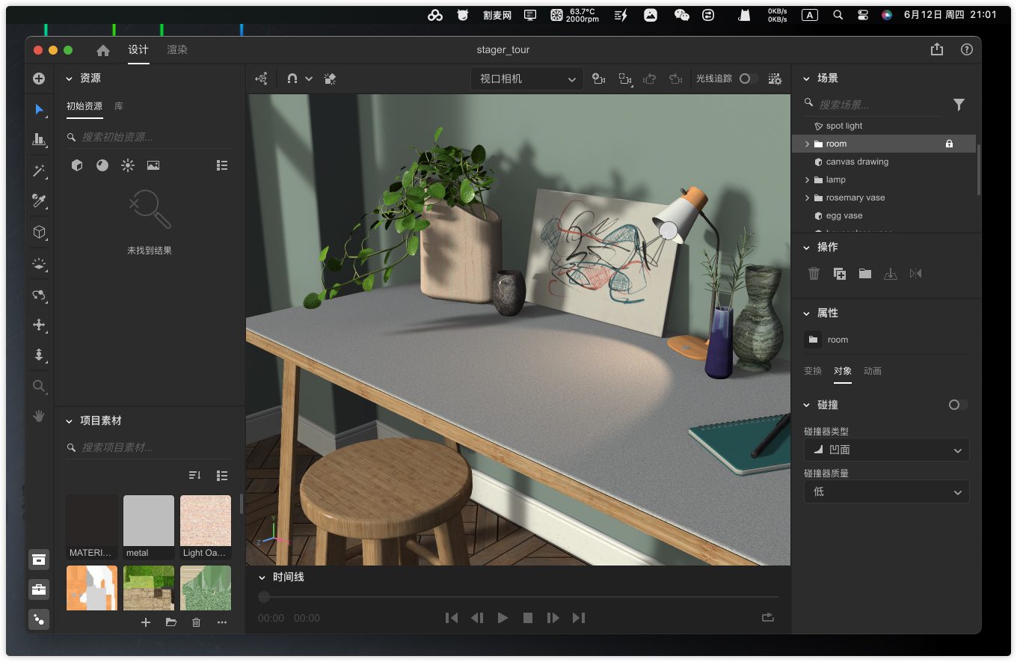Open the help question mark icon
The width and height of the screenshot is (1017, 662).
[x=967, y=49]
